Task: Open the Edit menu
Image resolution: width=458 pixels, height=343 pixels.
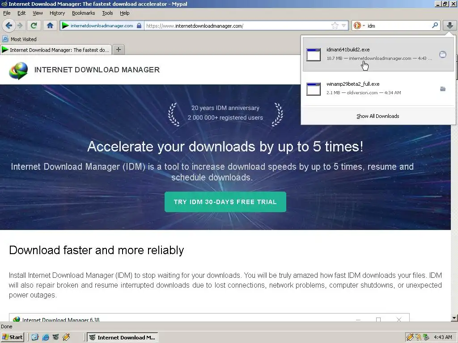Action: pyautogui.click(x=21, y=13)
